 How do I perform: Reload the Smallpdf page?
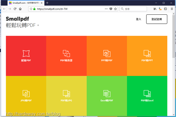pyautogui.click(x=15, y=9)
